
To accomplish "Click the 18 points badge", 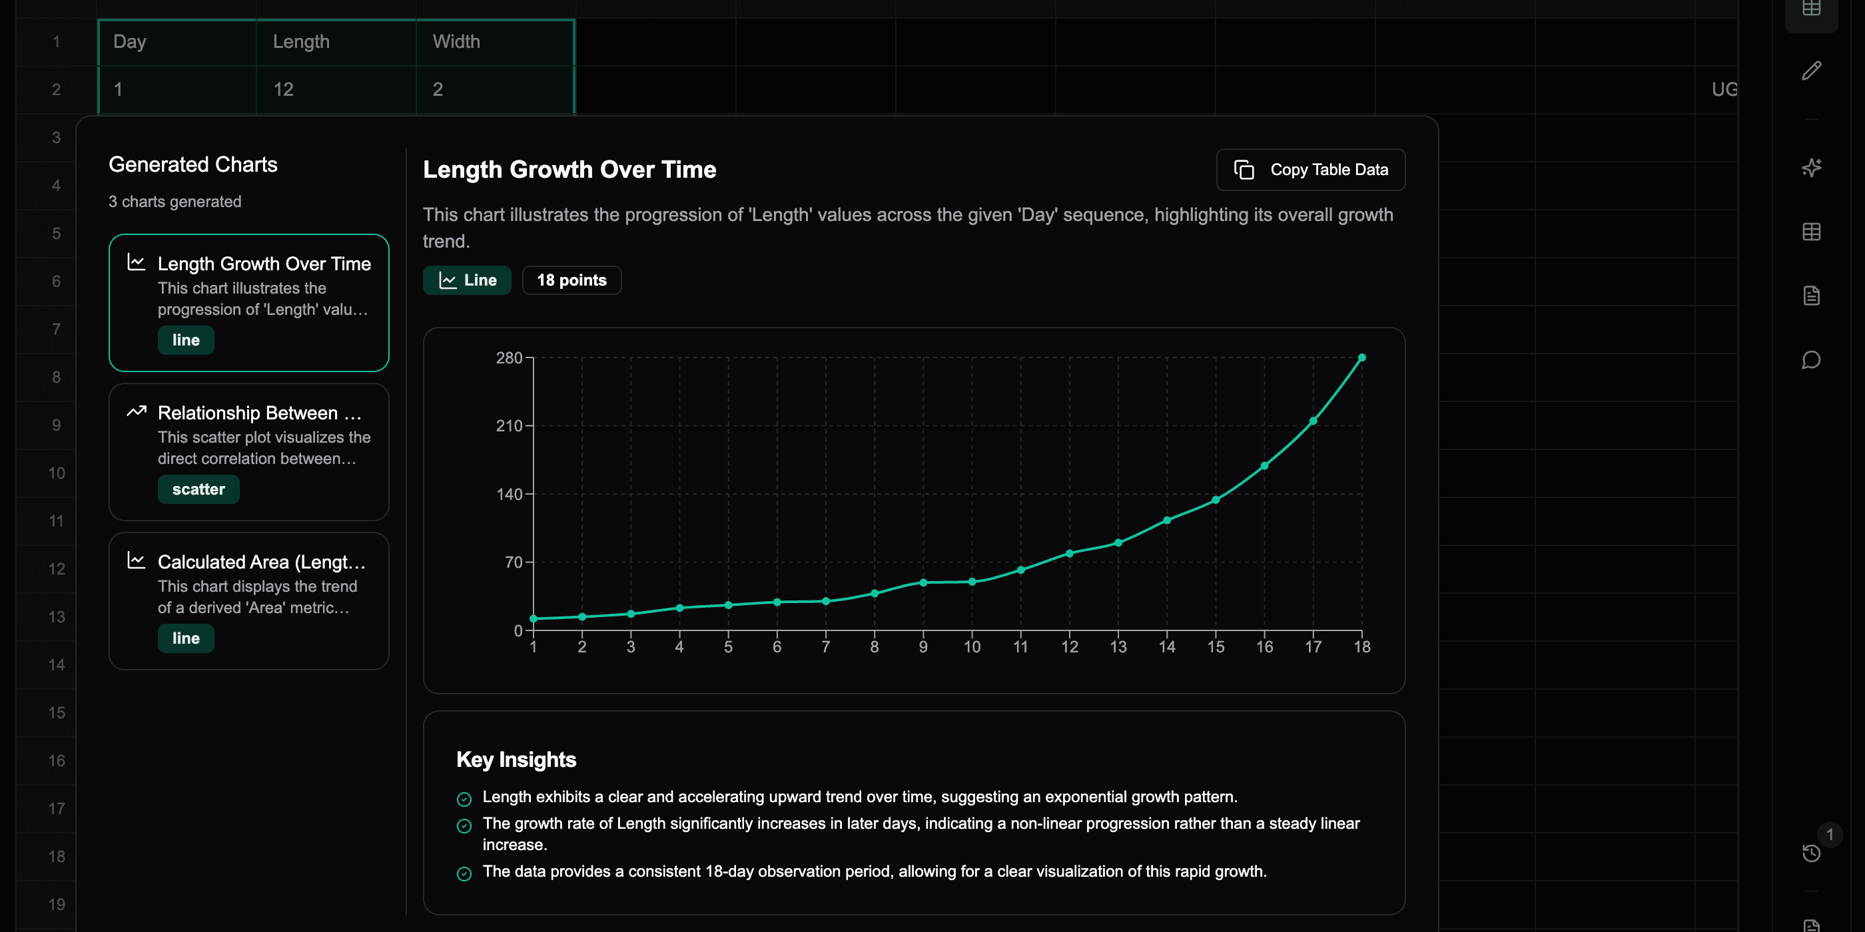I will [x=571, y=281].
